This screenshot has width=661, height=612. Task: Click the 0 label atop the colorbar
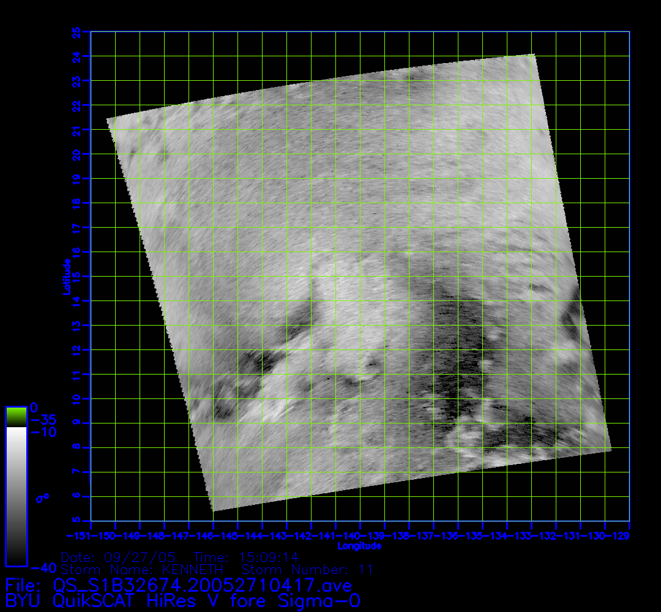tap(34, 408)
